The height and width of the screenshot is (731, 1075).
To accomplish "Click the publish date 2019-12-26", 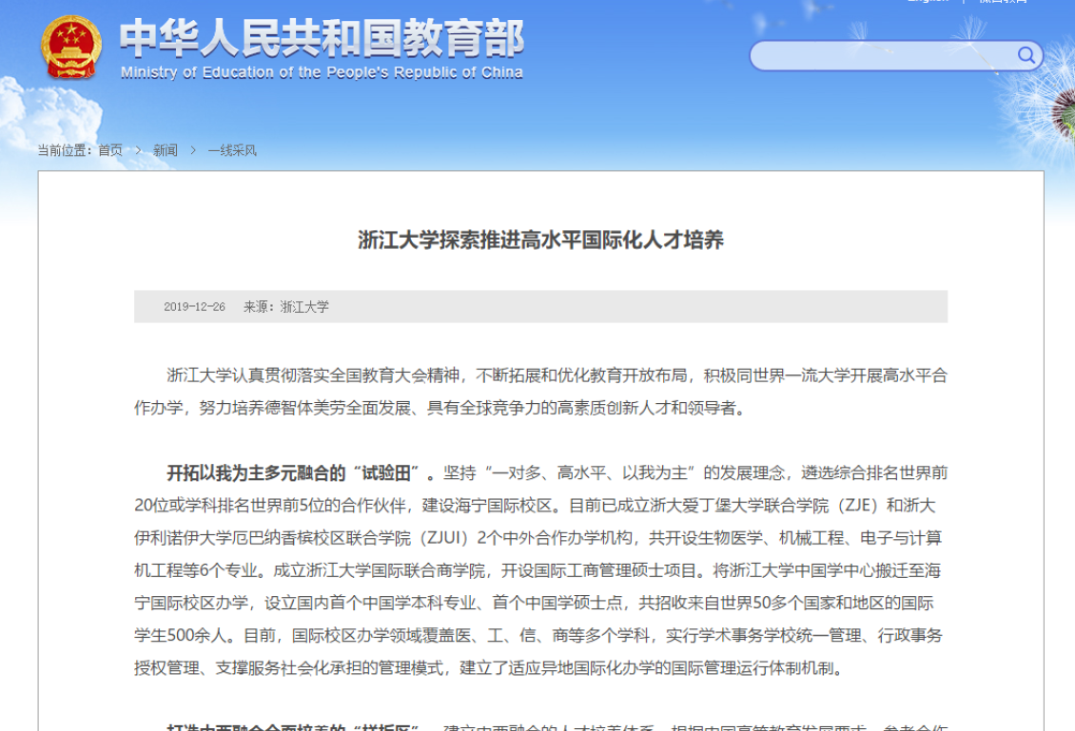I will [x=194, y=307].
